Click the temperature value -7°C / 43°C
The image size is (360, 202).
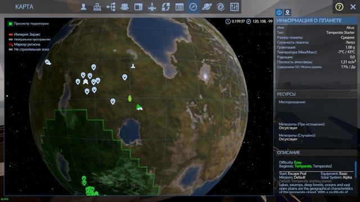[x=346, y=52]
